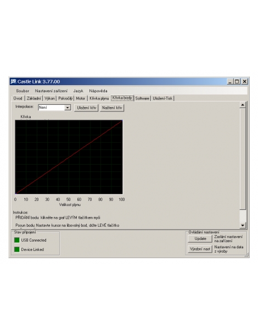Screen dimensions: 258x335
Task: Click the Výrobní nast button
Action: (200, 249)
